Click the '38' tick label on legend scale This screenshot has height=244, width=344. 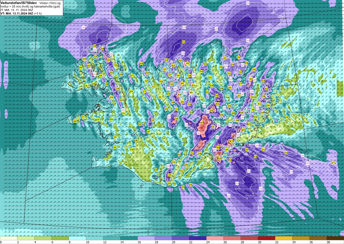click(x=328, y=242)
